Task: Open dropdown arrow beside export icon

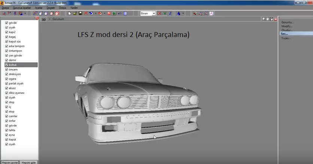Action: [104, 13]
